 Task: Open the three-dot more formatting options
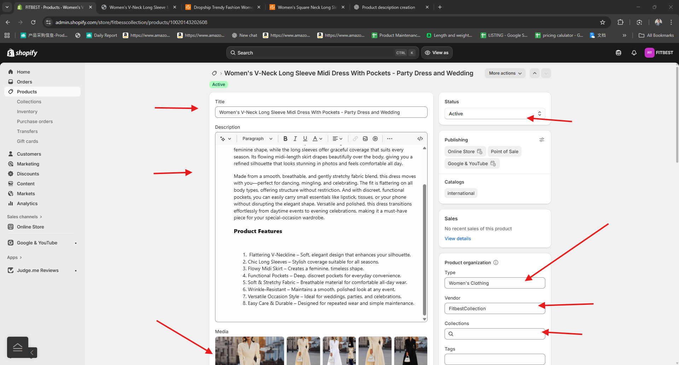tap(389, 139)
